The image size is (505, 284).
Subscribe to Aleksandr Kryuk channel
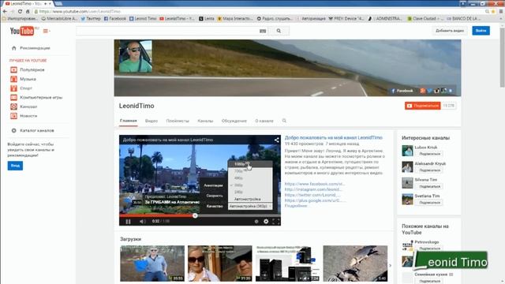point(429,170)
